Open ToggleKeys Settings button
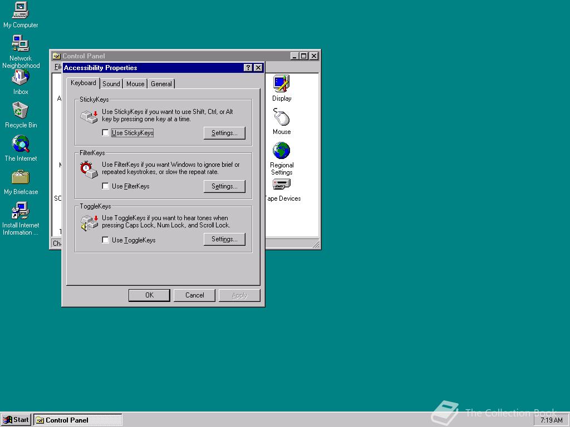The width and height of the screenshot is (570, 427). pyautogui.click(x=224, y=239)
